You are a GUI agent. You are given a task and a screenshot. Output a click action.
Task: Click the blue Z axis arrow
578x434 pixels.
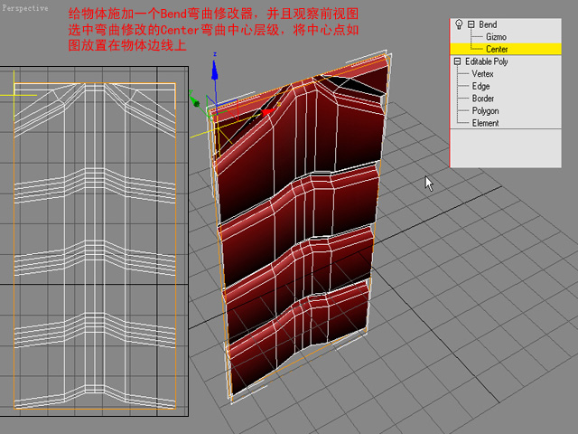point(215,70)
